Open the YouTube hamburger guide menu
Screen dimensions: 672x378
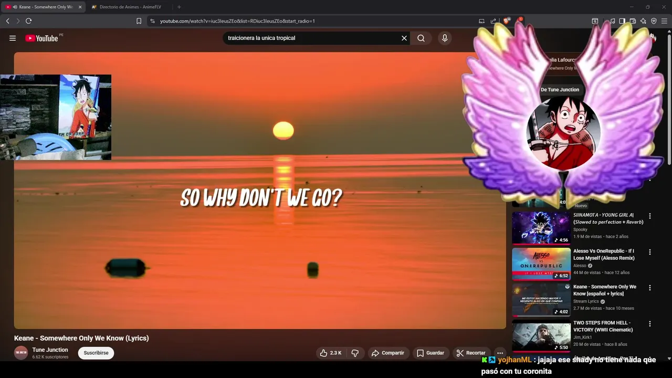point(13,38)
